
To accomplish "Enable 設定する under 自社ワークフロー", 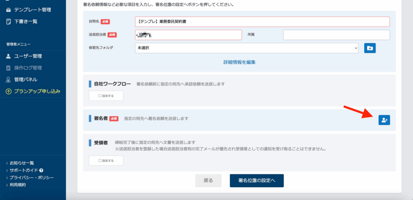I will tap(106, 96).
